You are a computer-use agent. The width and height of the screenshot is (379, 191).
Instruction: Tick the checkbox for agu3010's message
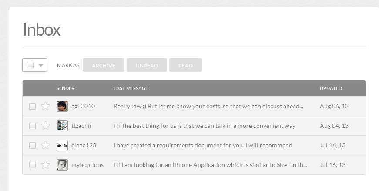coord(32,106)
